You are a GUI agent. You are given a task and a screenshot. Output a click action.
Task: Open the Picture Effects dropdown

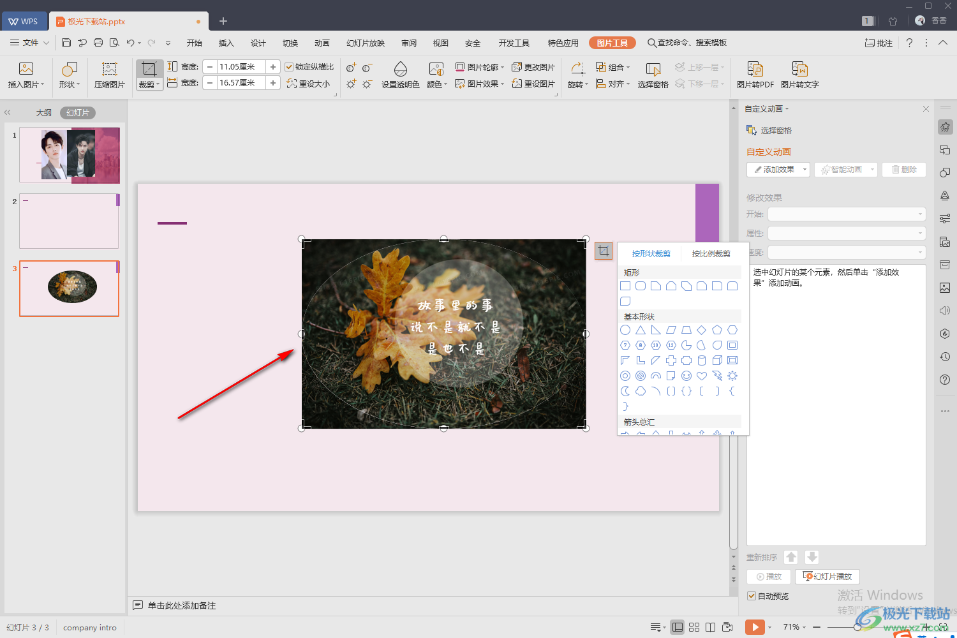click(480, 84)
